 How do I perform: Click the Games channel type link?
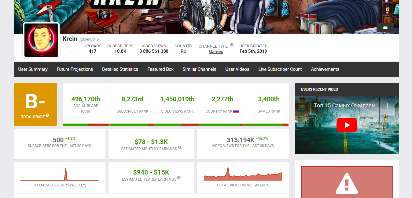pyautogui.click(x=216, y=52)
